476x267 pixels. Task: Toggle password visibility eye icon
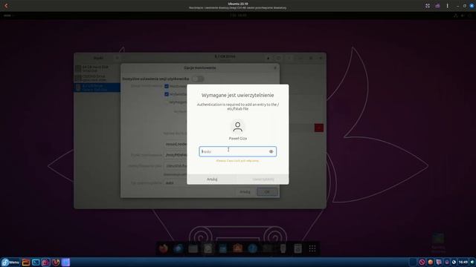tap(271, 151)
